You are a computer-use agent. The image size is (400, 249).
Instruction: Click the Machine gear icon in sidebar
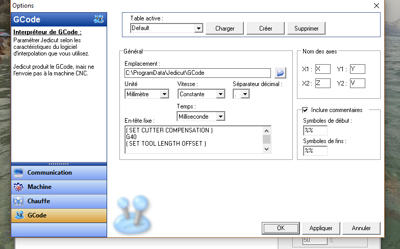click(x=18, y=187)
